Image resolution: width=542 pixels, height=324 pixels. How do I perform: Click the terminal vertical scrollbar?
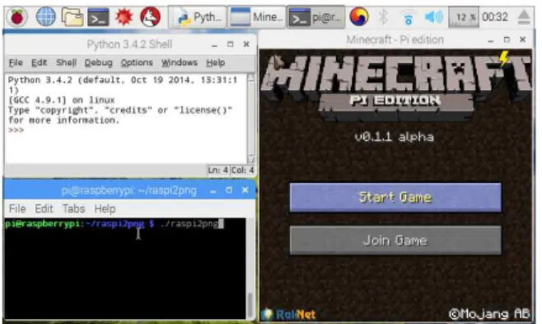[250, 268]
